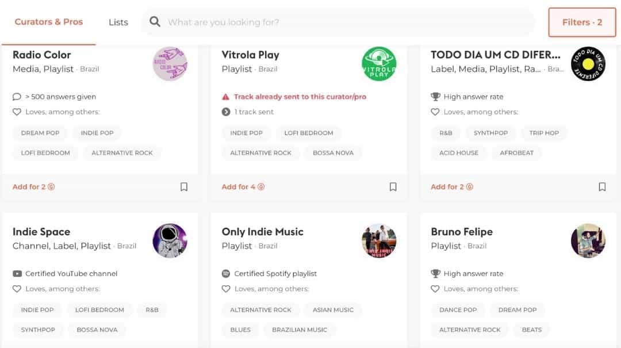The image size is (621, 348).
Task: Select the Curators & Pros tab
Action: click(49, 22)
